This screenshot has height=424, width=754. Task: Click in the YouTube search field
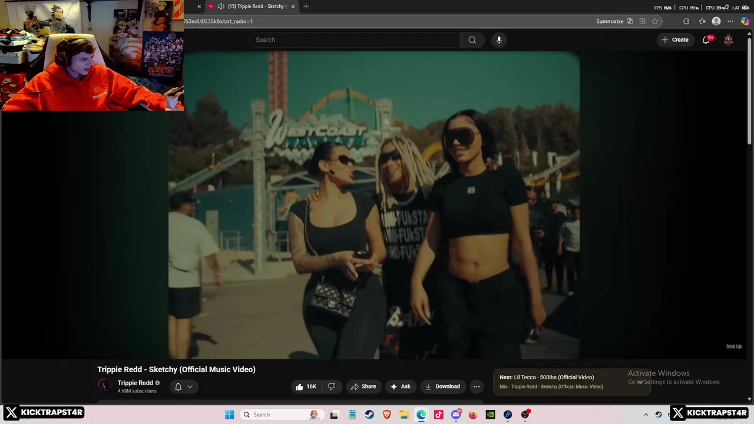click(355, 39)
